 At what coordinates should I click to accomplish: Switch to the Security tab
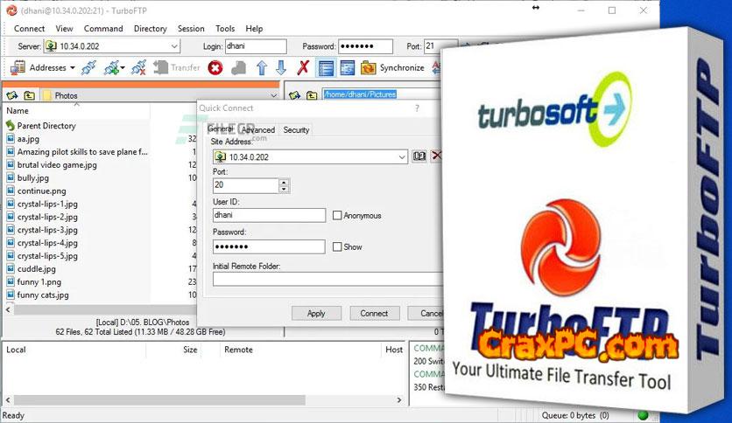click(296, 130)
